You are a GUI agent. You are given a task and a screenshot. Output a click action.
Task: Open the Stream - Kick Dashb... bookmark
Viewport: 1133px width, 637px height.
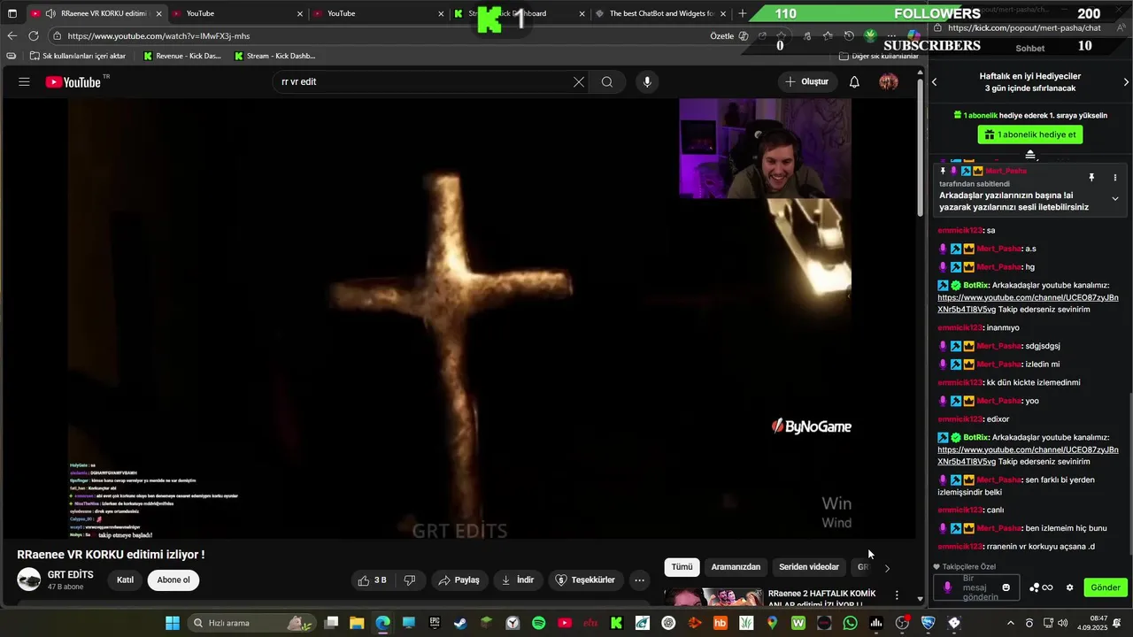pos(274,56)
